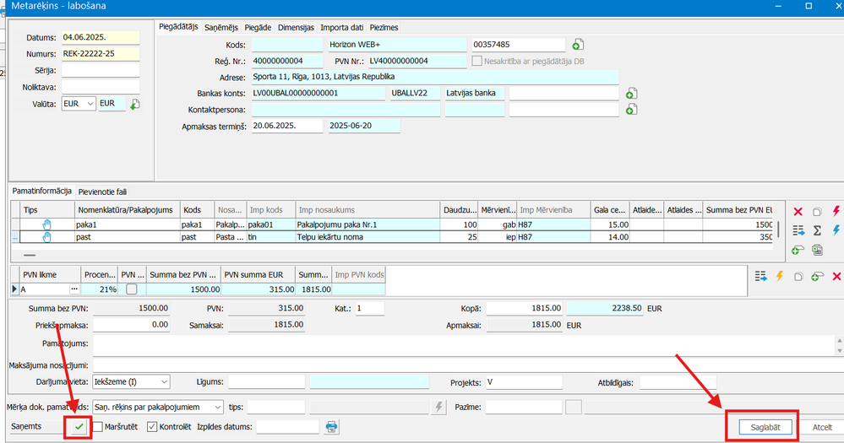
Task: Click the Imp nosaukums column header
Action: coord(368,210)
